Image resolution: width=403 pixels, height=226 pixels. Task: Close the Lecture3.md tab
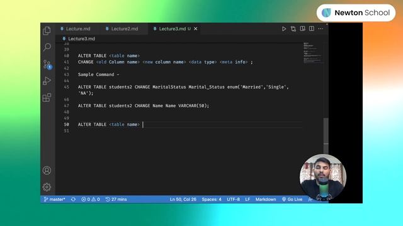coord(196,29)
